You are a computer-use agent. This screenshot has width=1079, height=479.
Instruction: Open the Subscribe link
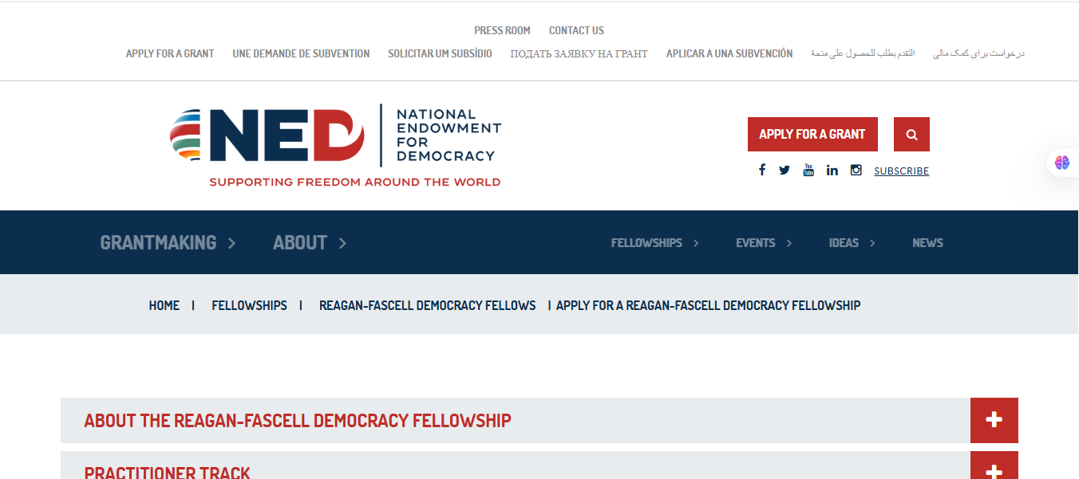[x=901, y=171]
